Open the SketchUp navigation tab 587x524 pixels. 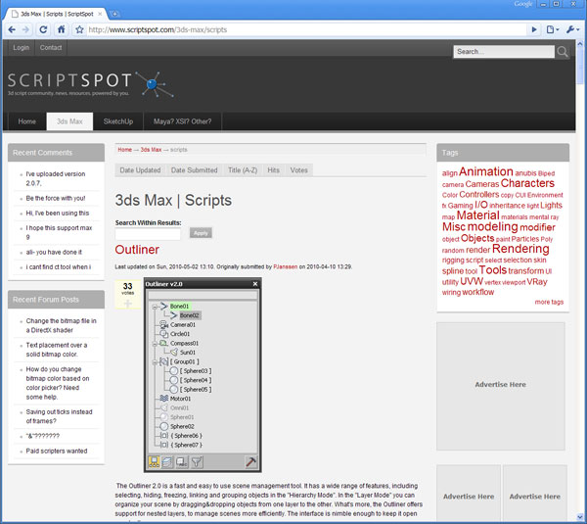point(118,121)
